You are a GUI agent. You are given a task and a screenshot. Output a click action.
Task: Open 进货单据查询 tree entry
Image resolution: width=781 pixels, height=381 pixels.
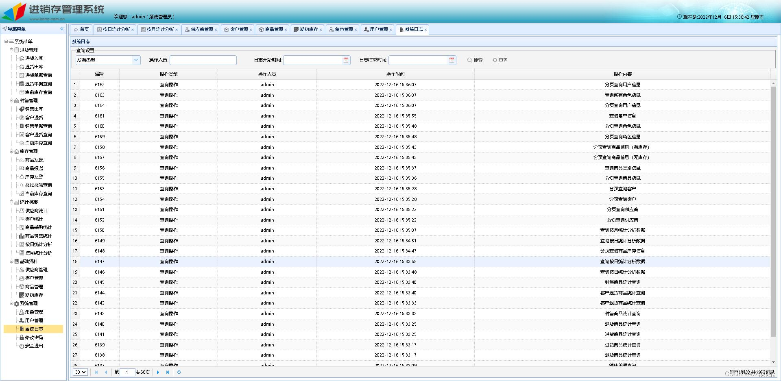[x=38, y=75]
